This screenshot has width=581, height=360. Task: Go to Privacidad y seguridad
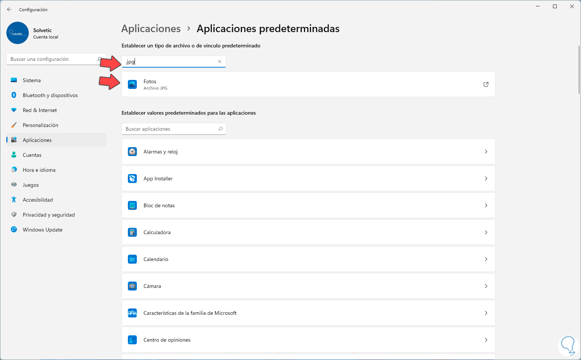click(49, 215)
